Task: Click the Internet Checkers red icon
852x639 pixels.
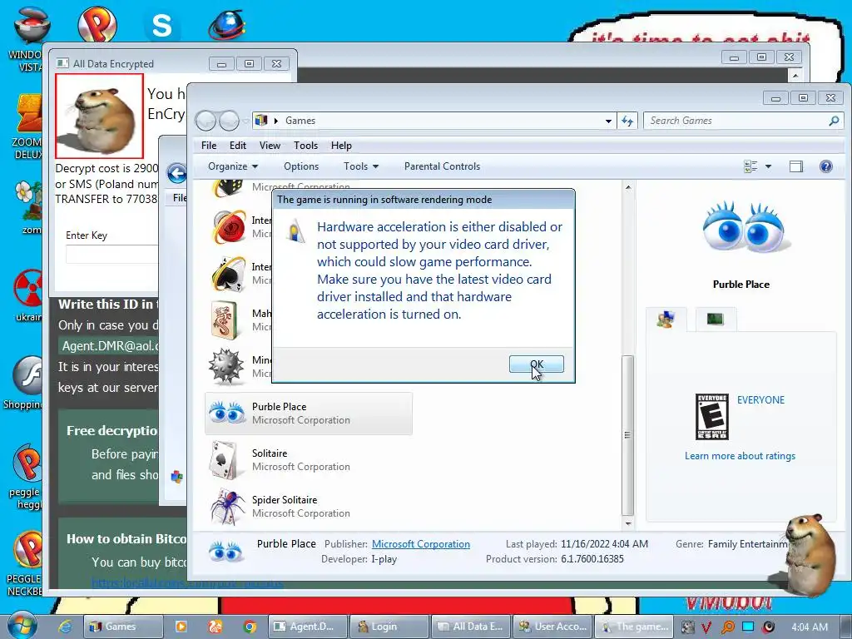Action: pos(229,227)
